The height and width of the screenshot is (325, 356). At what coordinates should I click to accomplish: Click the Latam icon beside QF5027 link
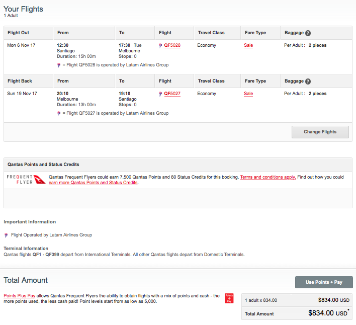pos(160,94)
